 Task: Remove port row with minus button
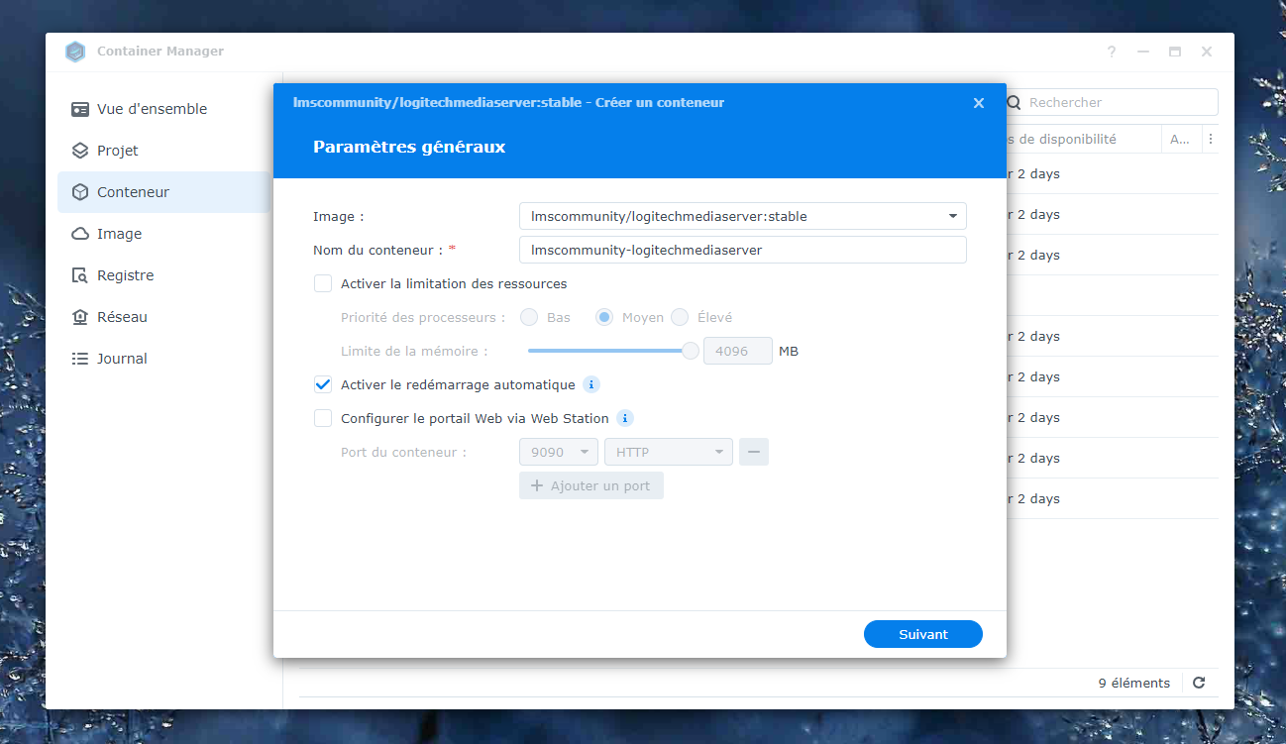[754, 452]
